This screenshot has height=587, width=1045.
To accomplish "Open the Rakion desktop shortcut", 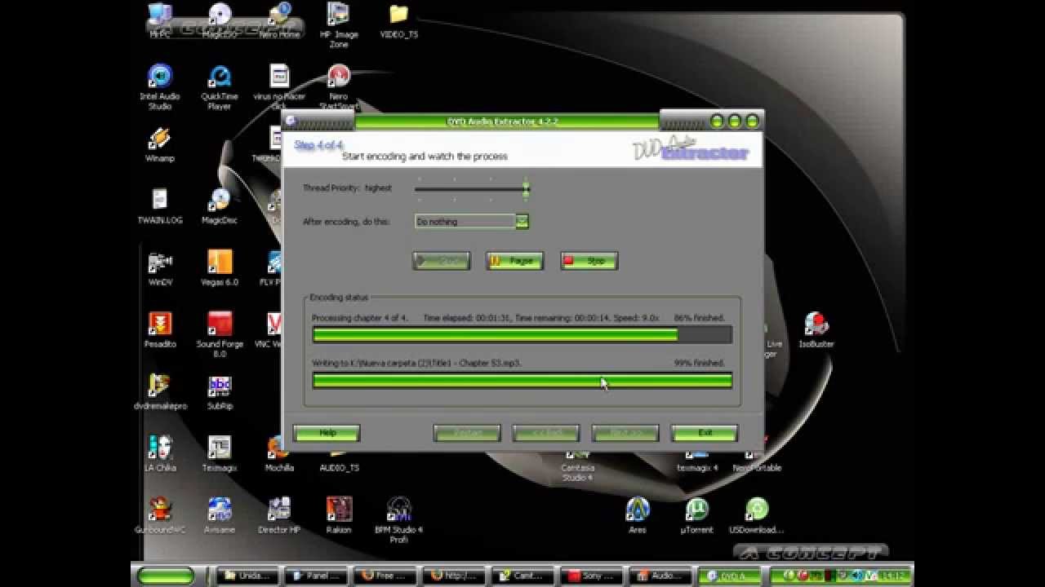I will pyautogui.click(x=339, y=516).
